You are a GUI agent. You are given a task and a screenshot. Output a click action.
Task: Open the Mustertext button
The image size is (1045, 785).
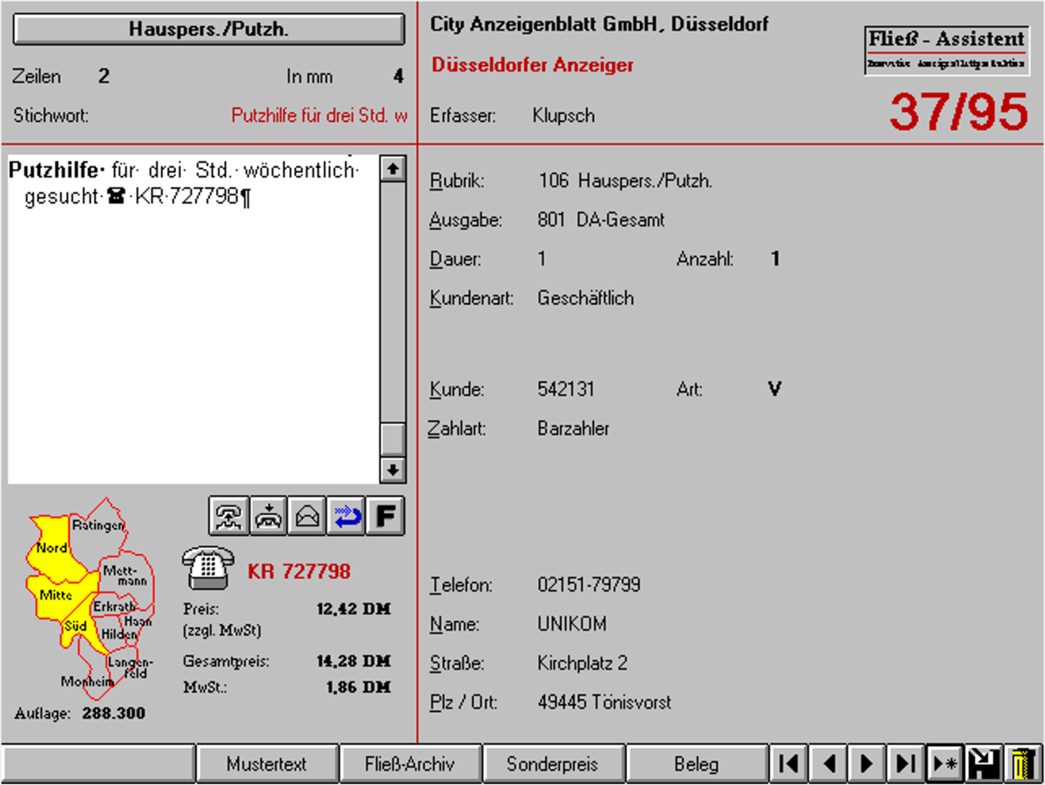pyautogui.click(x=266, y=764)
